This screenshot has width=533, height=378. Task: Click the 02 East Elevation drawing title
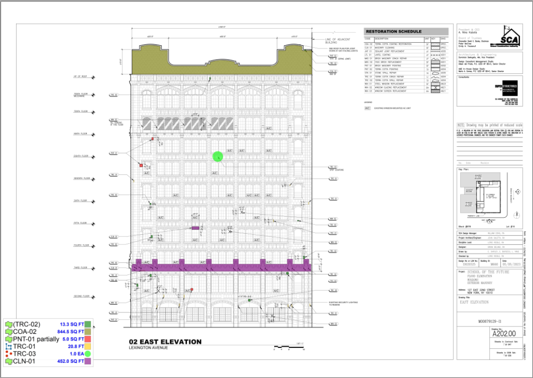tap(165, 342)
